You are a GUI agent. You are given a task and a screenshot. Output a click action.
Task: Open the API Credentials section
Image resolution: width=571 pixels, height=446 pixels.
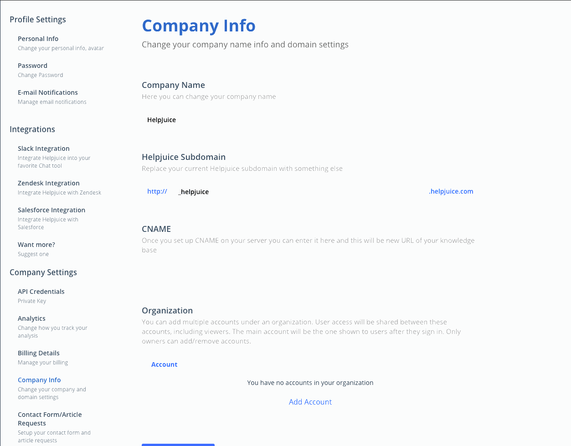pos(41,291)
